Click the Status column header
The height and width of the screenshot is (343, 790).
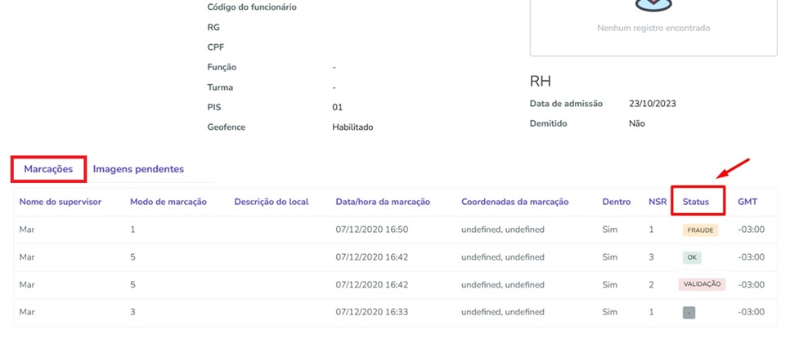[x=696, y=202]
